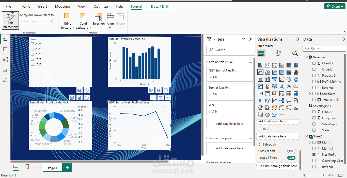This screenshot has height=178, width=347.
Task: Collapse the SalesRegions table
Action: pos(306,106)
